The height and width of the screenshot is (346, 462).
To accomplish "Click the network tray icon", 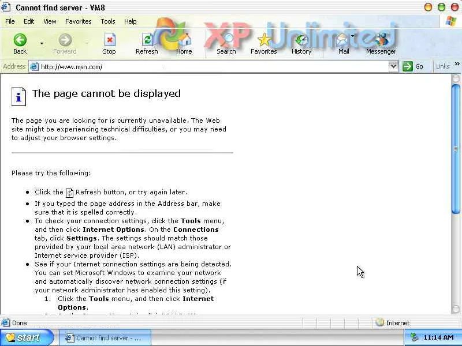I will [415, 337].
